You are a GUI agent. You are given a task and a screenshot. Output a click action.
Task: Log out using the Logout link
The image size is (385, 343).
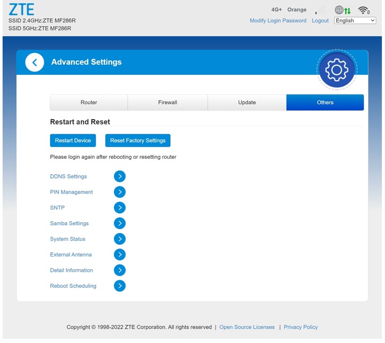[320, 21]
